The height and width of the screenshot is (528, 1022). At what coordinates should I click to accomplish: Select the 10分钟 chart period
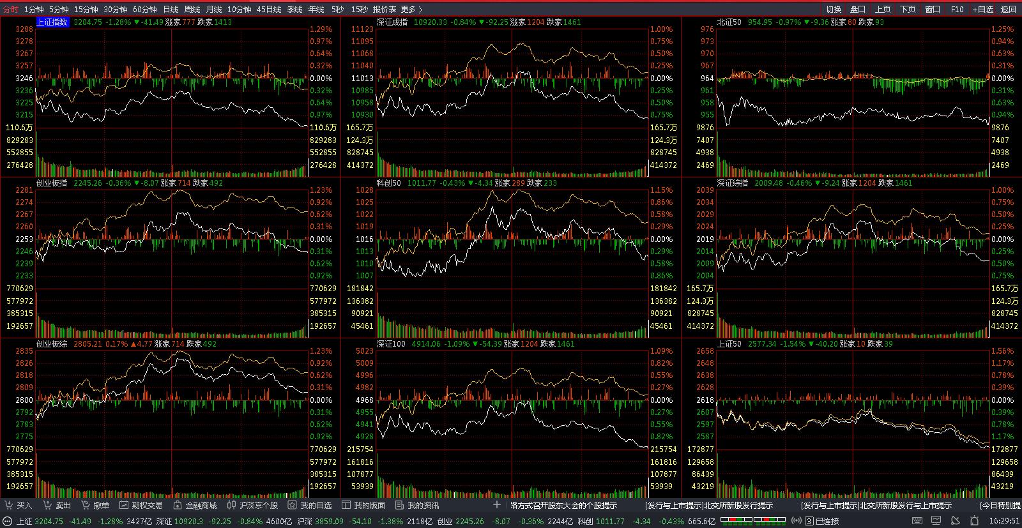240,10
